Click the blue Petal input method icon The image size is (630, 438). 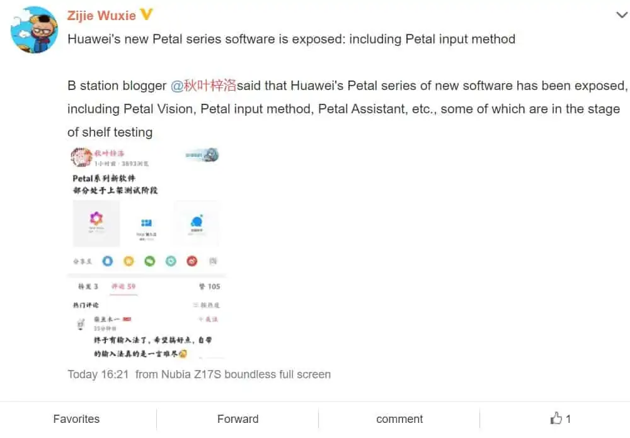point(146,223)
